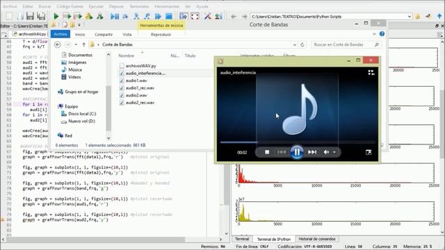Image resolution: width=445 pixels, height=250 pixels.
Task: Mute the media player volume
Action: (326, 152)
